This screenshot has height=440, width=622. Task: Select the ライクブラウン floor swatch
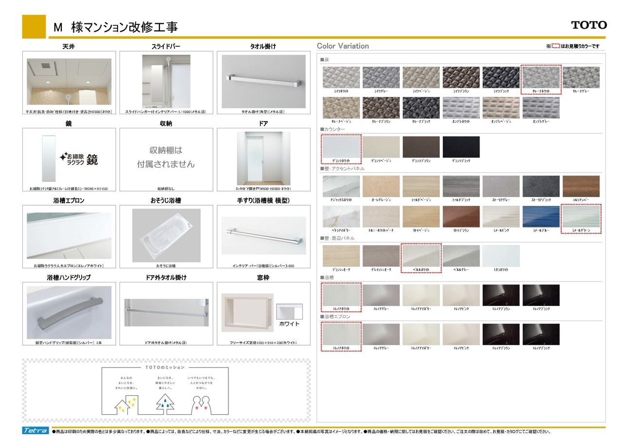coord(461,77)
